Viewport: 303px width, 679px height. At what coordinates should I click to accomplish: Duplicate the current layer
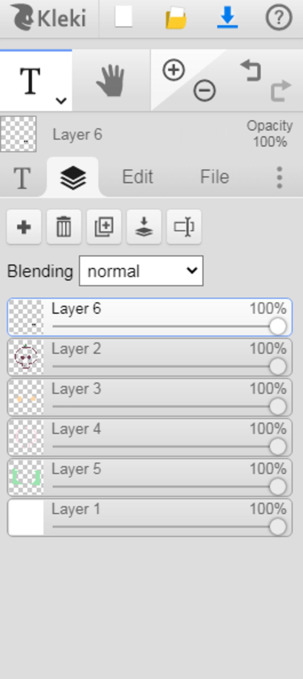[x=104, y=227]
